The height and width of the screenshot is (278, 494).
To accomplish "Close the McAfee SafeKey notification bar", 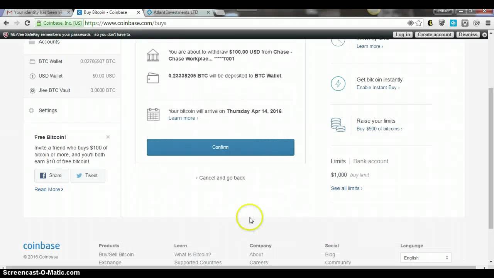I will (x=485, y=35).
